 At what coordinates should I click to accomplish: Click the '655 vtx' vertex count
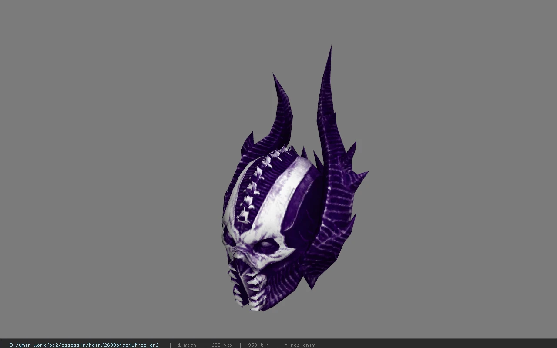pyautogui.click(x=222, y=345)
